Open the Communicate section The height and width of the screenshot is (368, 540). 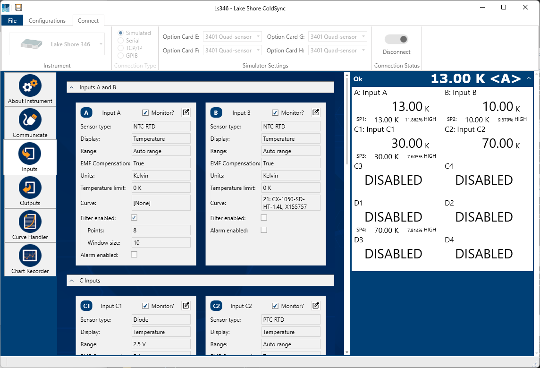[x=30, y=123]
